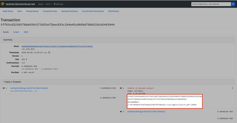Click the bitcoincloud logo icon
Image resolution: width=237 pixels, height=123 pixels.
tap(3, 4)
